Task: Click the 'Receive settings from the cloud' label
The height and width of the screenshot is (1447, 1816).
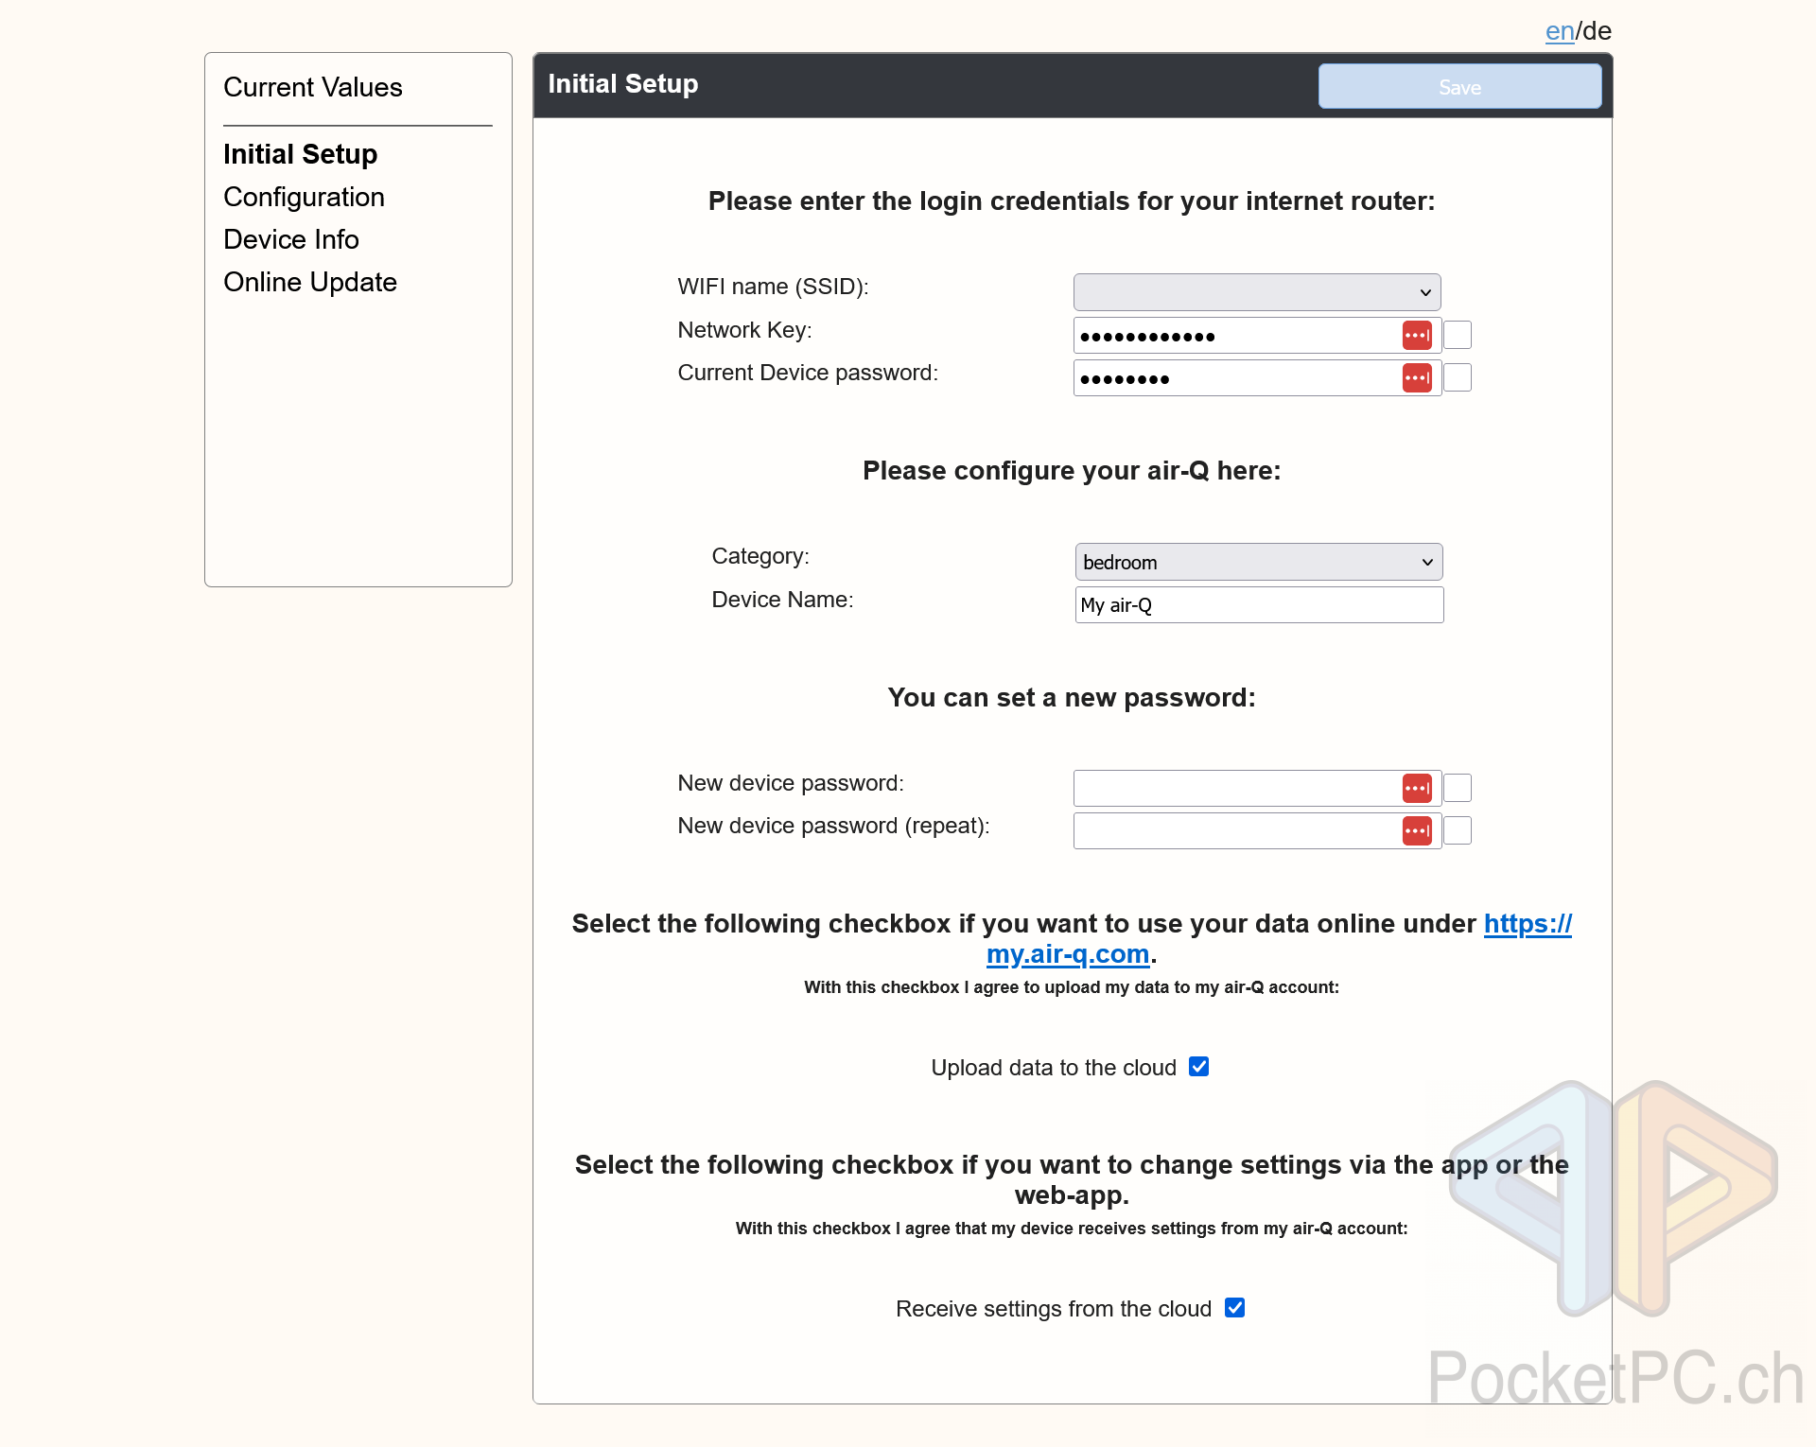Action: pyautogui.click(x=1054, y=1309)
